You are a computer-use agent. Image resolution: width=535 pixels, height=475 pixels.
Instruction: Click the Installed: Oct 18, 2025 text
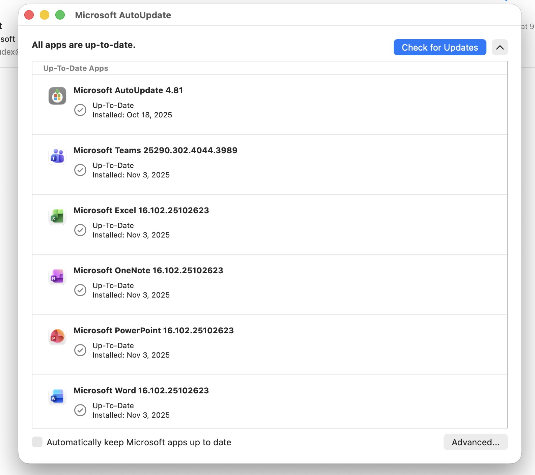pyautogui.click(x=132, y=115)
